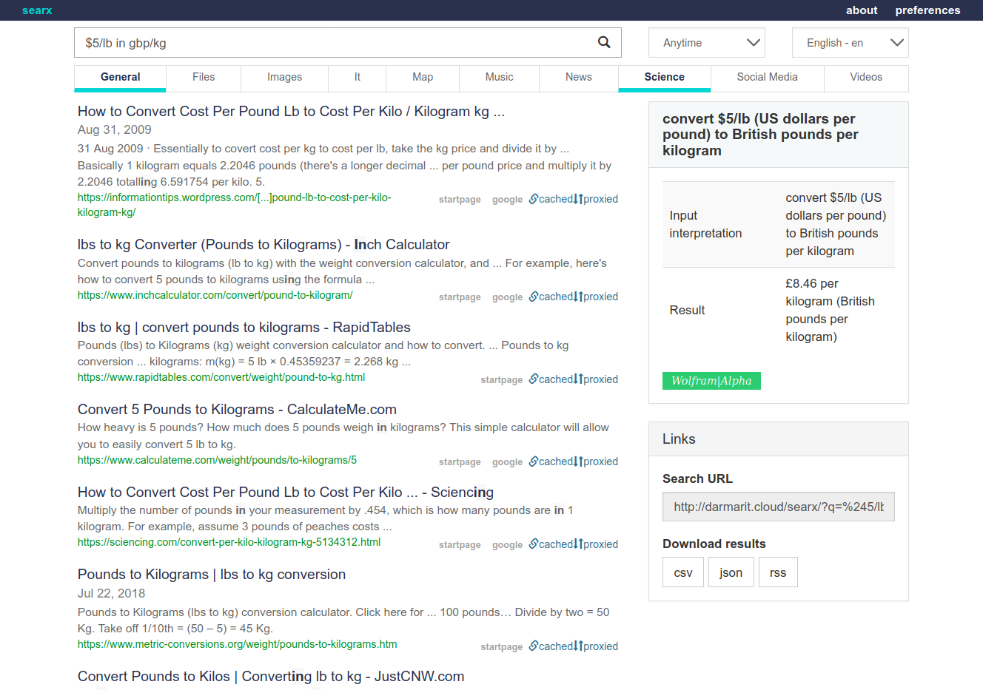Open cached link for sciencing.com result
The width and height of the screenshot is (983, 690).
(551, 544)
